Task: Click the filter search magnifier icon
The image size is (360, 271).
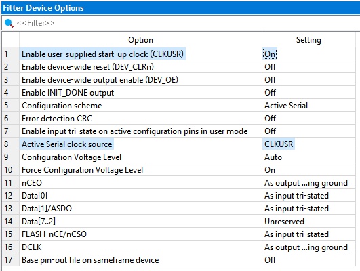Action: pyautogui.click(x=9, y=23)
